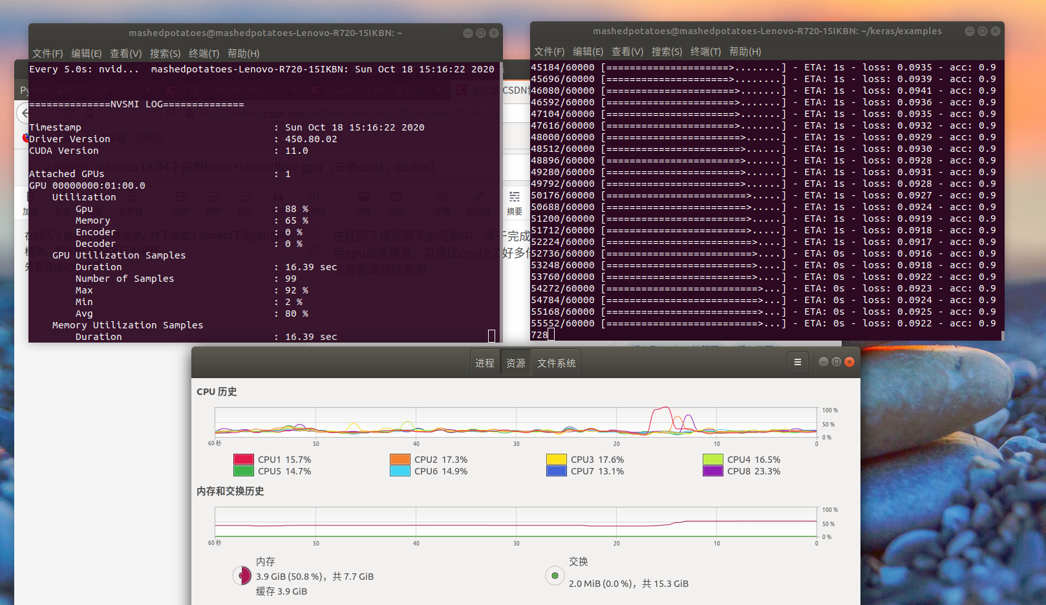Minimize the nvidia-smi terminal window
Image resolution: width=1046 pixels, height=605 pixels.
pyautogui.click(x=468, y=33)
